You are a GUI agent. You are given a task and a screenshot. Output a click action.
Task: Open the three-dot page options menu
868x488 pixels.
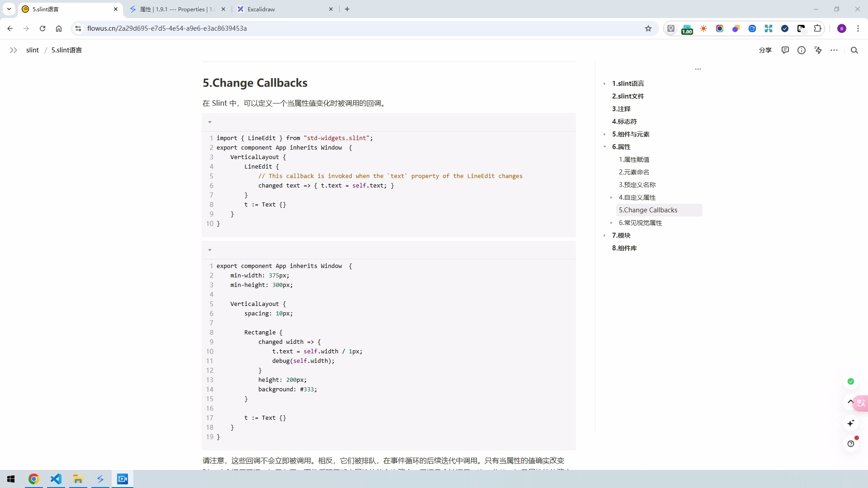coord(834,50)
